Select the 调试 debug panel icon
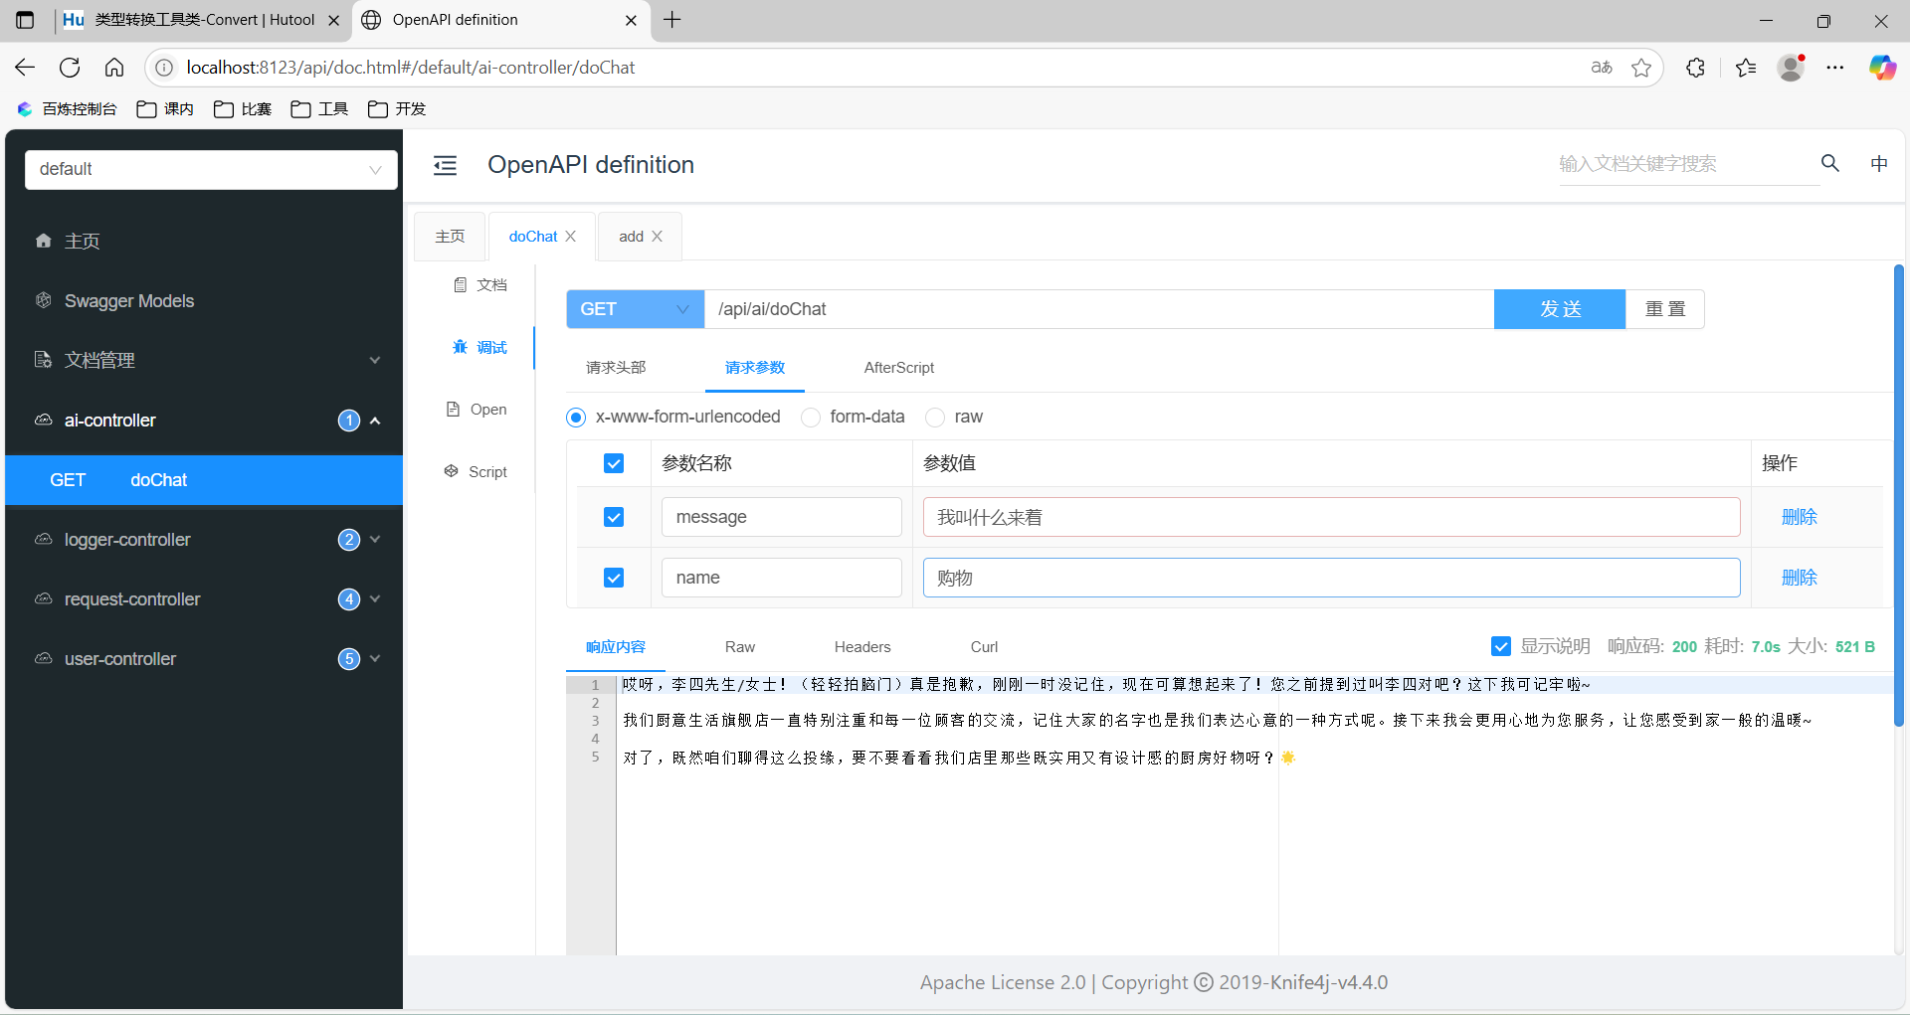Screen dimensions: 1910x1015 click(480, 347)
